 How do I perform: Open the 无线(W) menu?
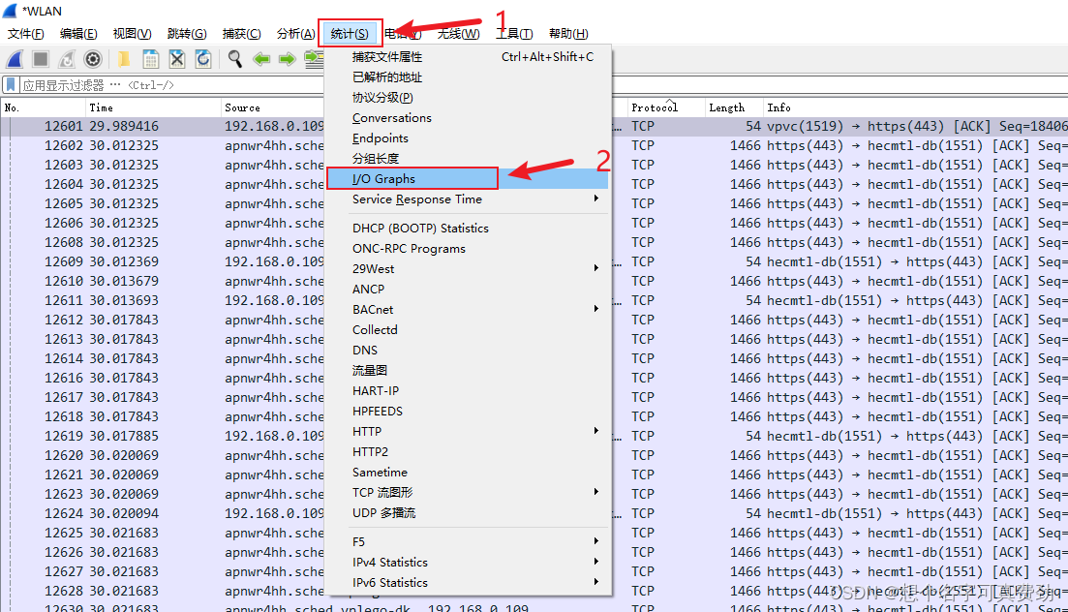458,33
